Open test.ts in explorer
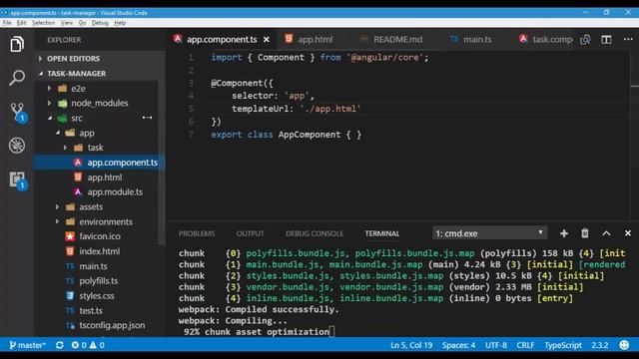Image resolution: width=639 pixels, height=359 pixels. coord(91,310)
